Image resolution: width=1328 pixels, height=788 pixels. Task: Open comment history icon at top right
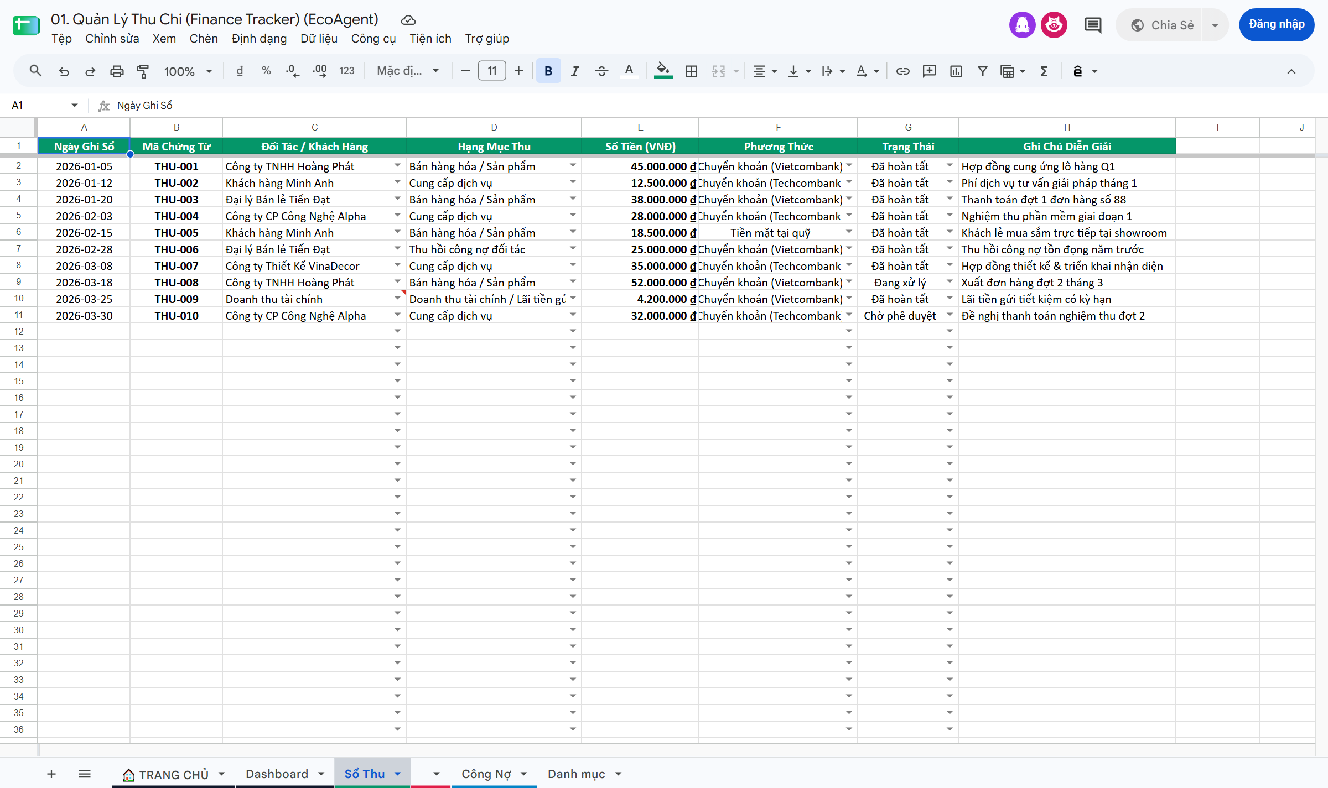1093,25
